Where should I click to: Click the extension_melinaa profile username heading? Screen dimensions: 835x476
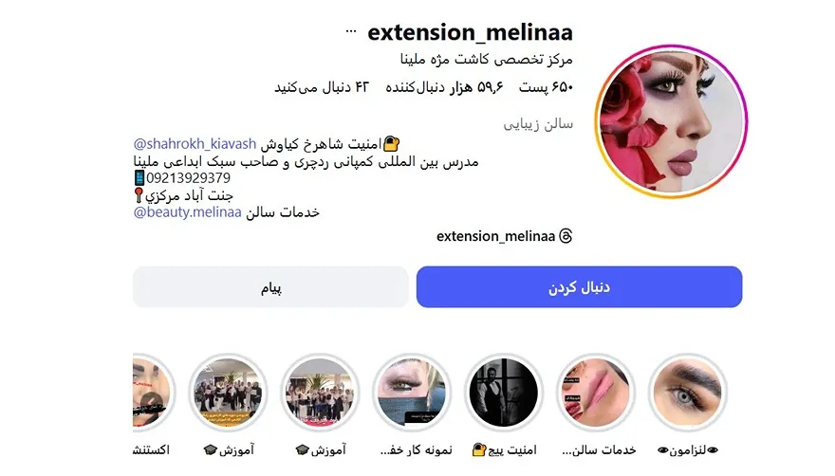pyautogui.click(x=471, y=32)
